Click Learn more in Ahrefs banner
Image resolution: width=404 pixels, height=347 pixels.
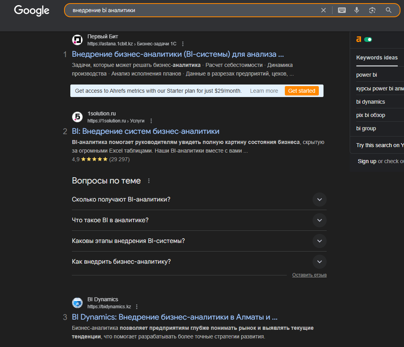[x=264, y=91]
